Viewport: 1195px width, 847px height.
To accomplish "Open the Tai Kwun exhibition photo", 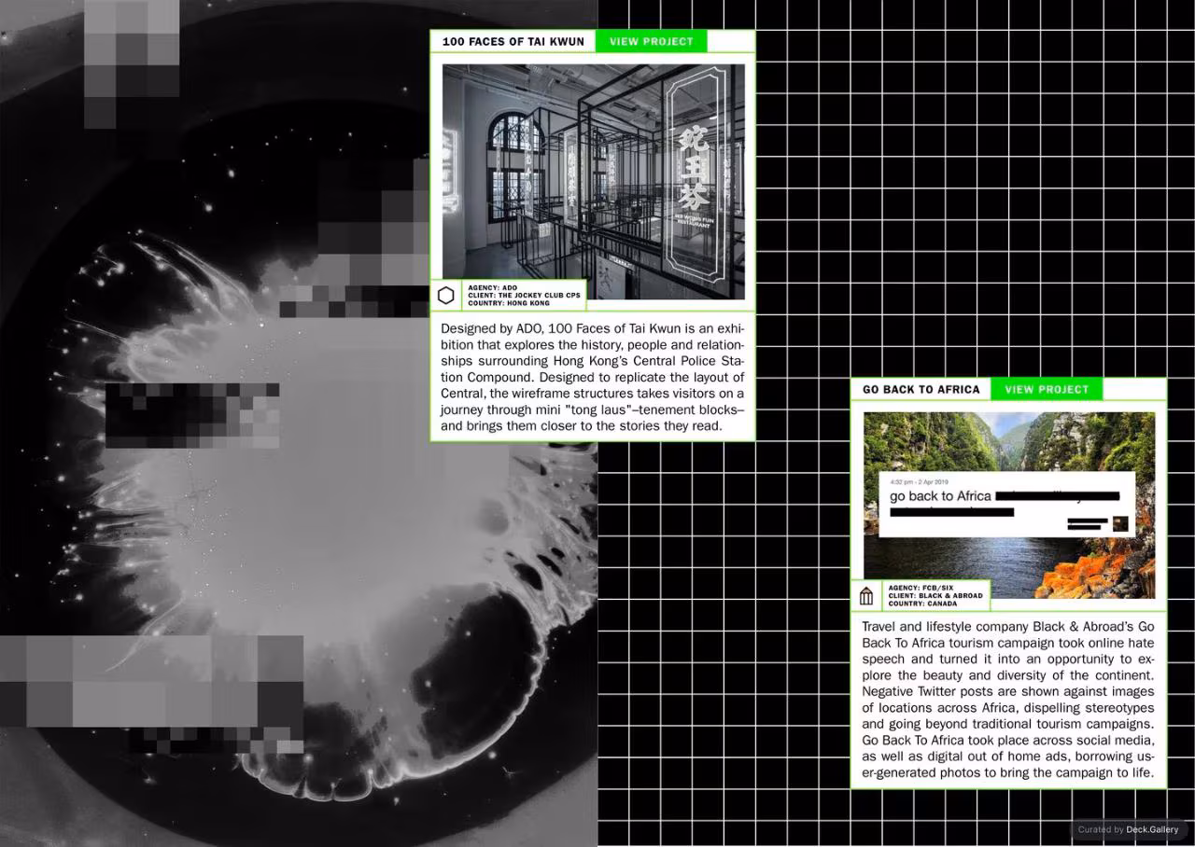I will (594, 182).
